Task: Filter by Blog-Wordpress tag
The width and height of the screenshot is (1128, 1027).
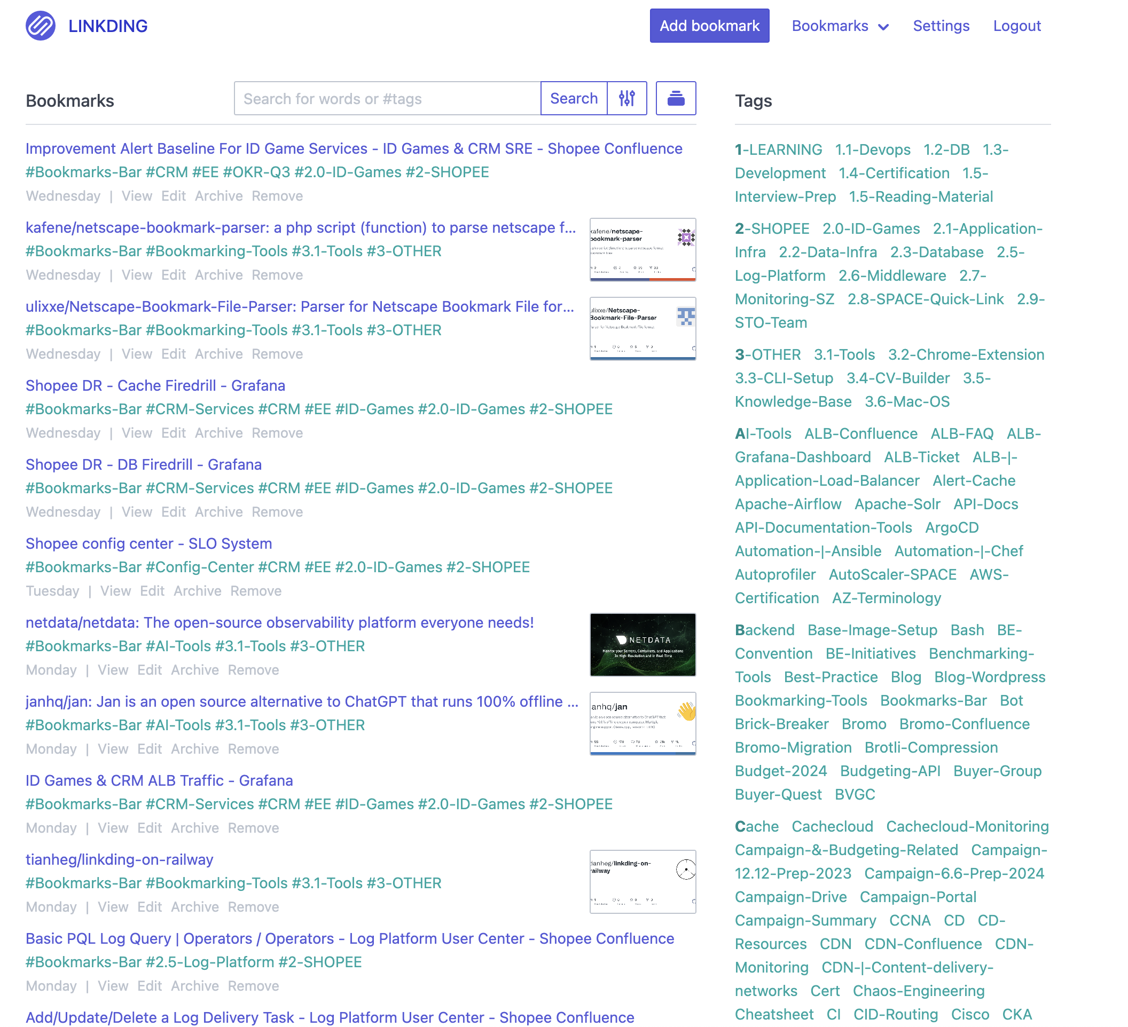Action: point(989,677)
